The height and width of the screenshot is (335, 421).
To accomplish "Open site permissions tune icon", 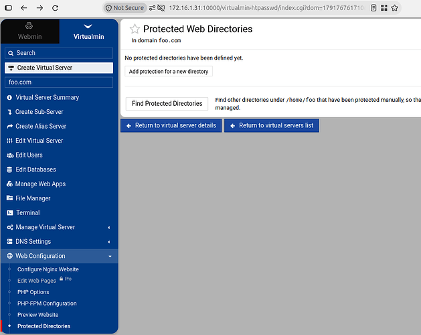I will [x=152, y=8].
